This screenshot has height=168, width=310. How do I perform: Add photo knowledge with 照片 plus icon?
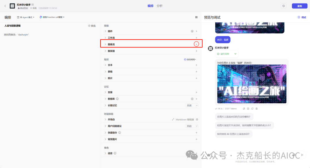197,78
